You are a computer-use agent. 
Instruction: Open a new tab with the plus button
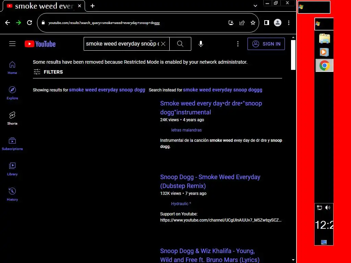click(x=93, y=6)
